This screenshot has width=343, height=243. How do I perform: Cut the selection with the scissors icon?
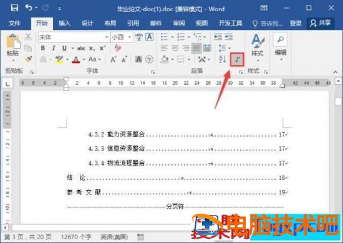pyautogui.click(x=28, y=37)
